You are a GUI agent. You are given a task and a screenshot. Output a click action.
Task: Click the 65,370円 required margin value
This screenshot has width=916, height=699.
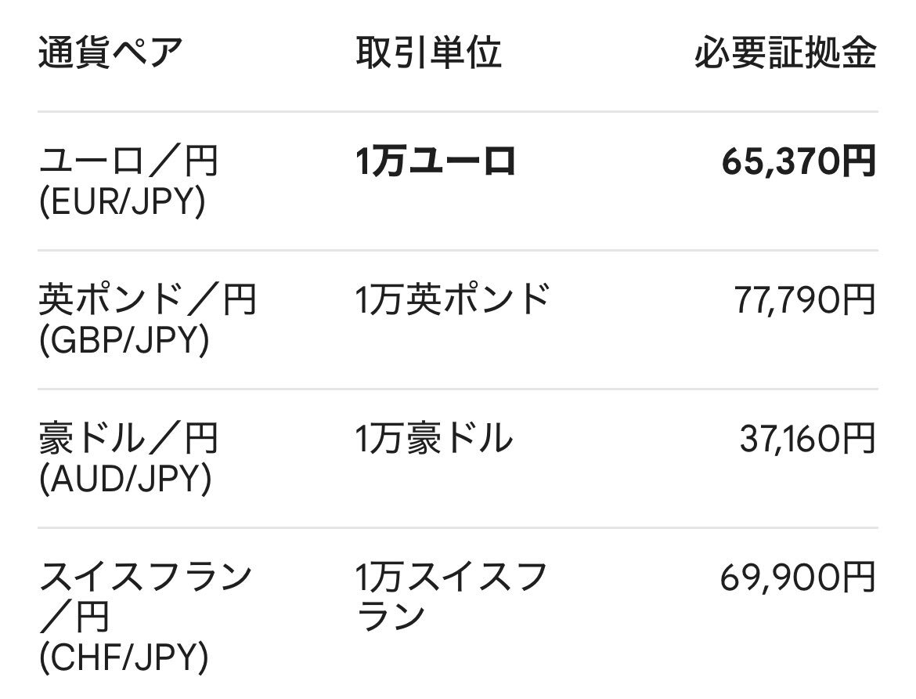coord(799,161)
